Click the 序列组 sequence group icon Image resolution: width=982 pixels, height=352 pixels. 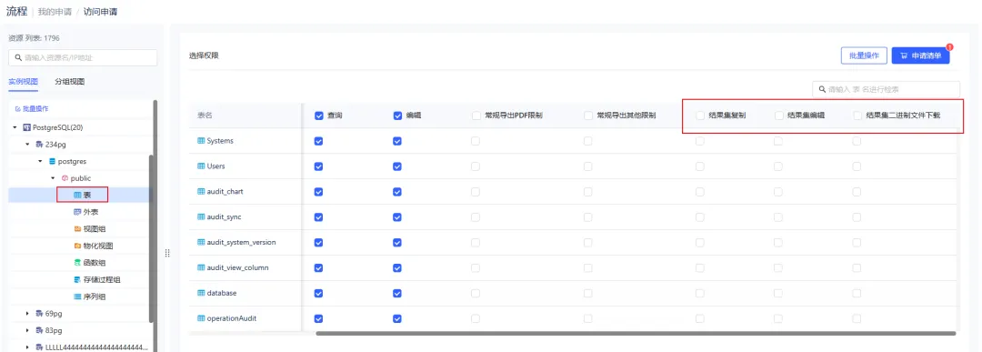[x=77, y=297]
